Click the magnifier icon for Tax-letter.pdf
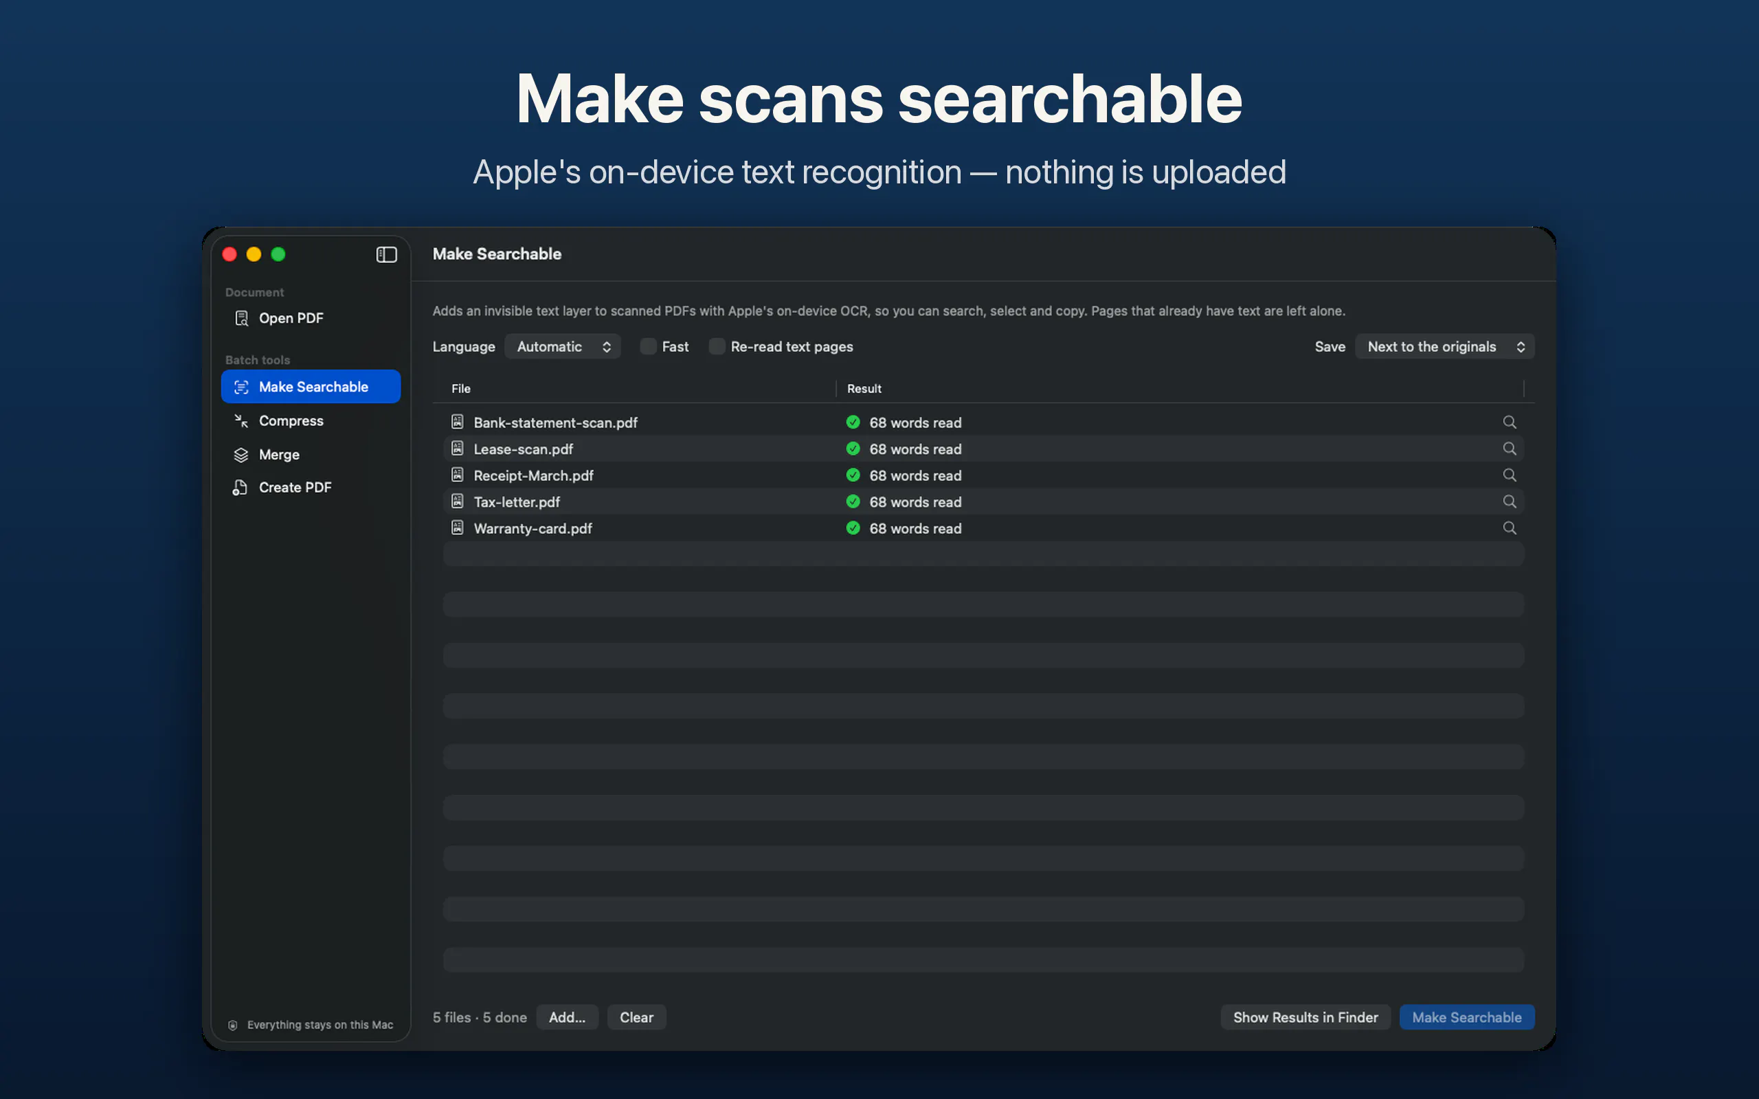The width and height of the screenshot is (1759, 1099). [x=1509, y=501]
